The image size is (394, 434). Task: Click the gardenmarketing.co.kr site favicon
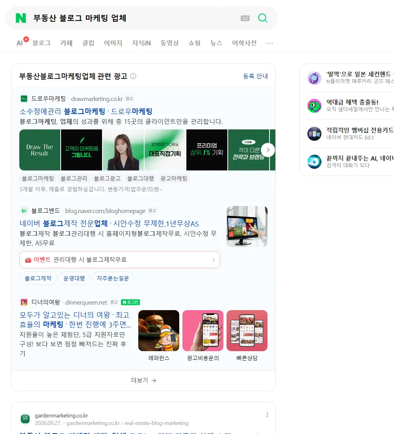(25, 419)
